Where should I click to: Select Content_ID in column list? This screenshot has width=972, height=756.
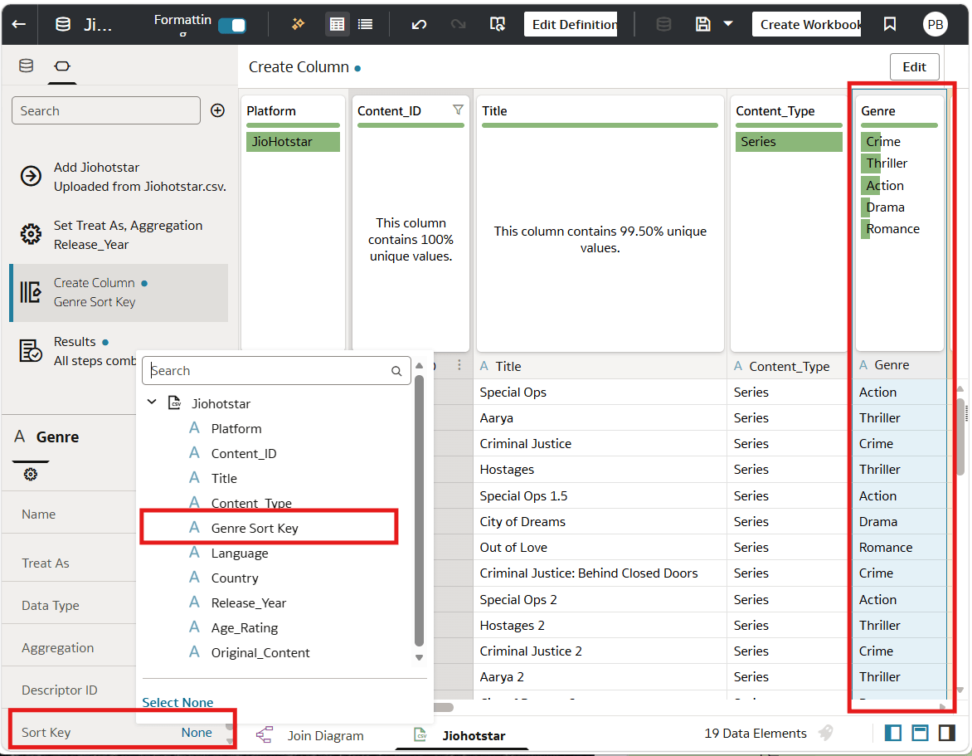(x=244, y=453)
